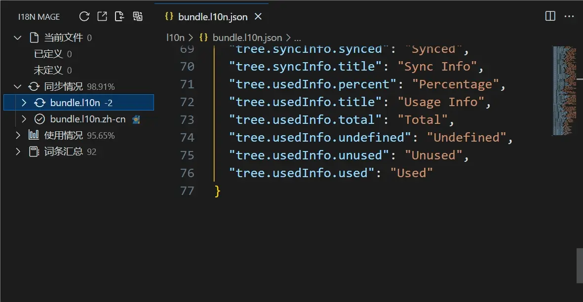
Task: Expand bundle.l10n.zh-cn in the sync list
Action: (23, 118)
